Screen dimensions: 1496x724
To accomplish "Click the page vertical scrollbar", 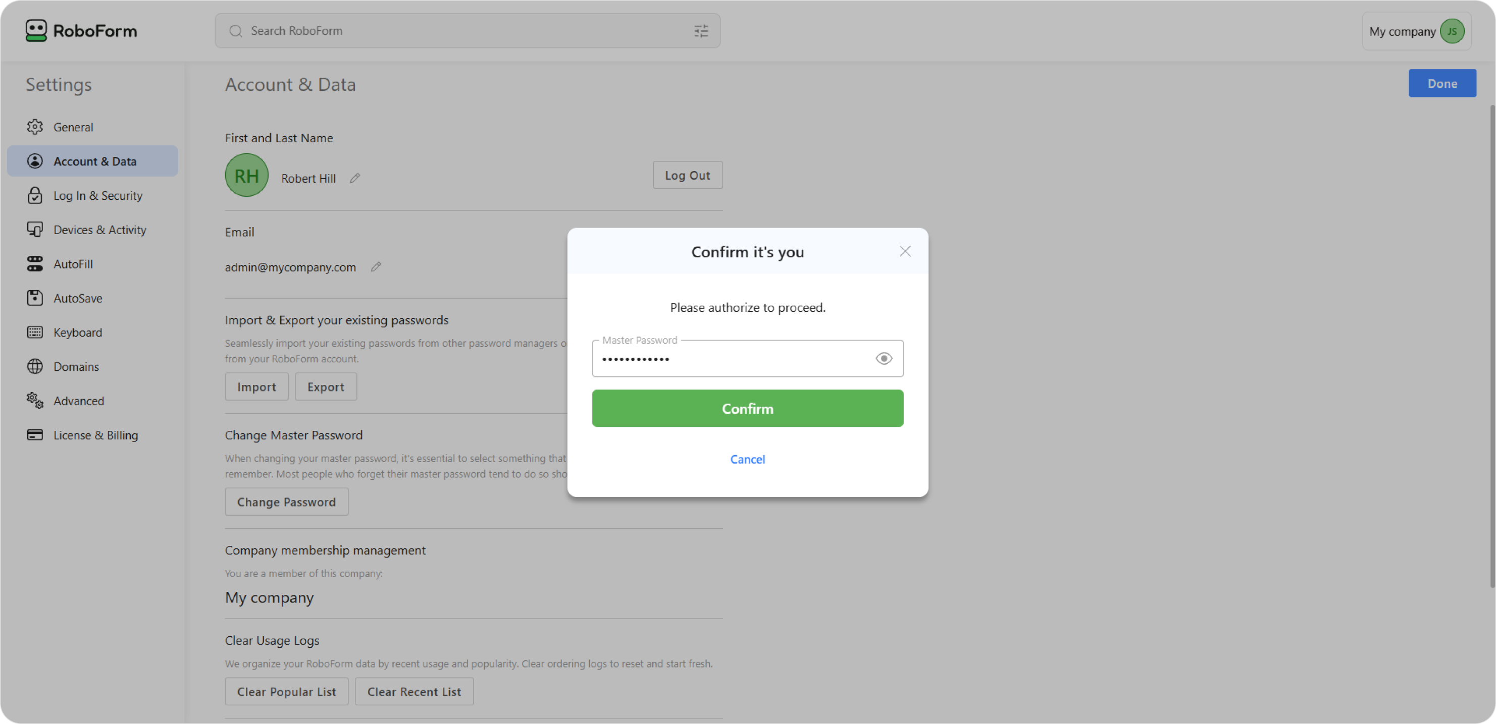I will pos(1492,347).
